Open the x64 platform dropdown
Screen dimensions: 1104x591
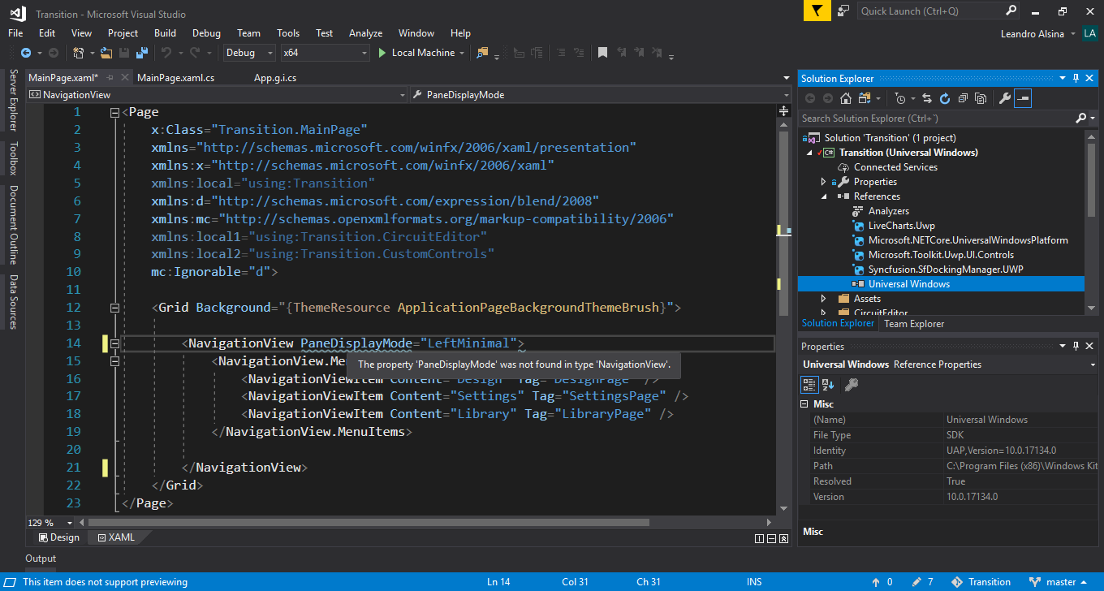[325, 53]
